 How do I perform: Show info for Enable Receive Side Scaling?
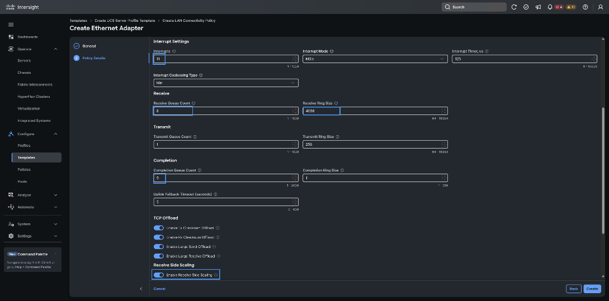click(216, 275)
